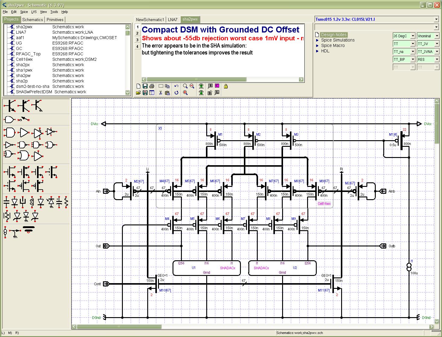Switch to the Primitives tab
Image resolution: width=442 pixels, height=337 pixels.
(55, 20)
